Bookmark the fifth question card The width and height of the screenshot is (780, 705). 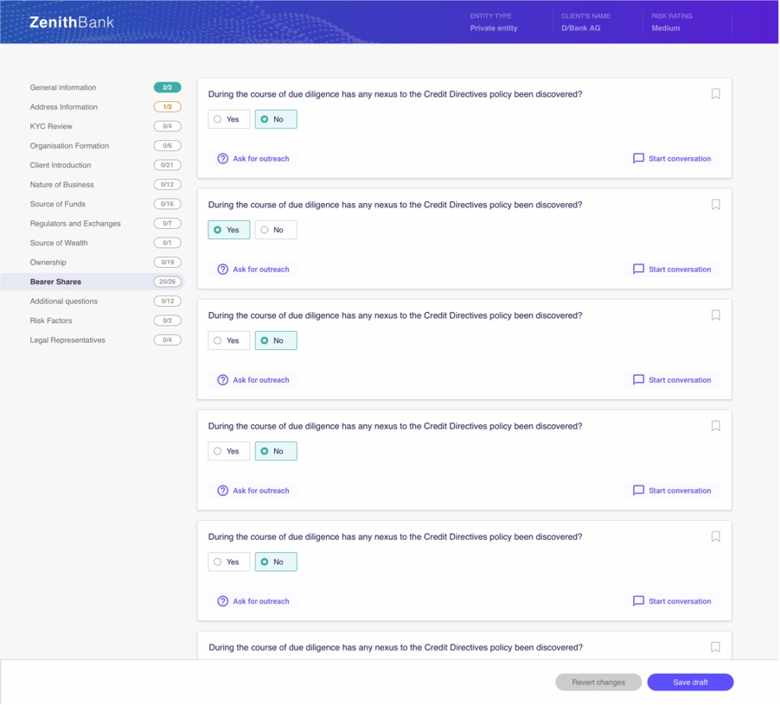point(715,537)
